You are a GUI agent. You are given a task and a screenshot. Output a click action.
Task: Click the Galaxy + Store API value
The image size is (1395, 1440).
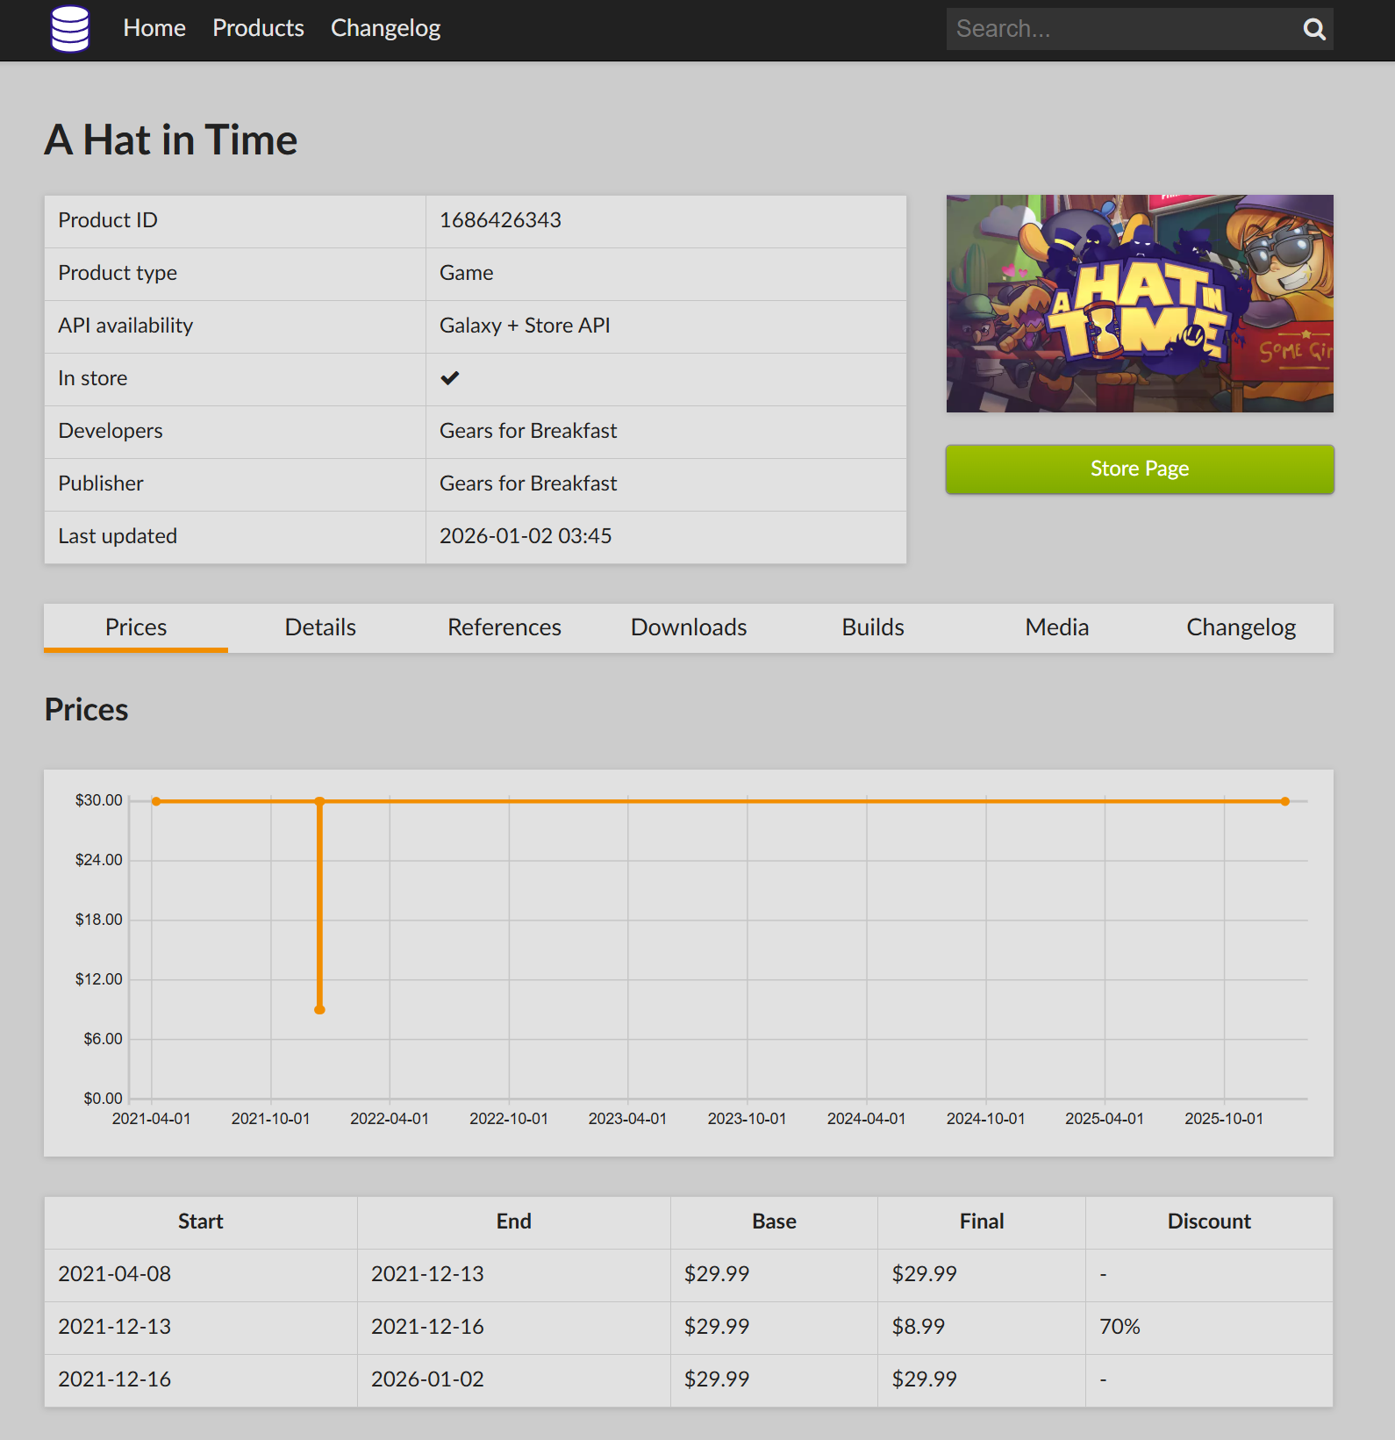[525, 326]
